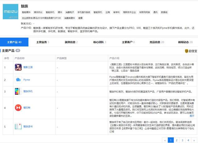Switch to the 核心团队 tab
This screenshot has height=143, width=198.
point(100,42)
